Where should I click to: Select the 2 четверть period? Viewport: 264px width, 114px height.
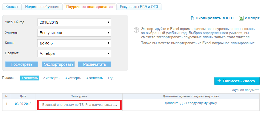pyautogui.click(x=51, y=78)
